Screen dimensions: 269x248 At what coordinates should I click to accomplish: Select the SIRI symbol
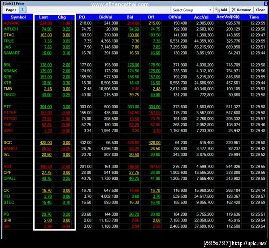click(x=7, y=220)
